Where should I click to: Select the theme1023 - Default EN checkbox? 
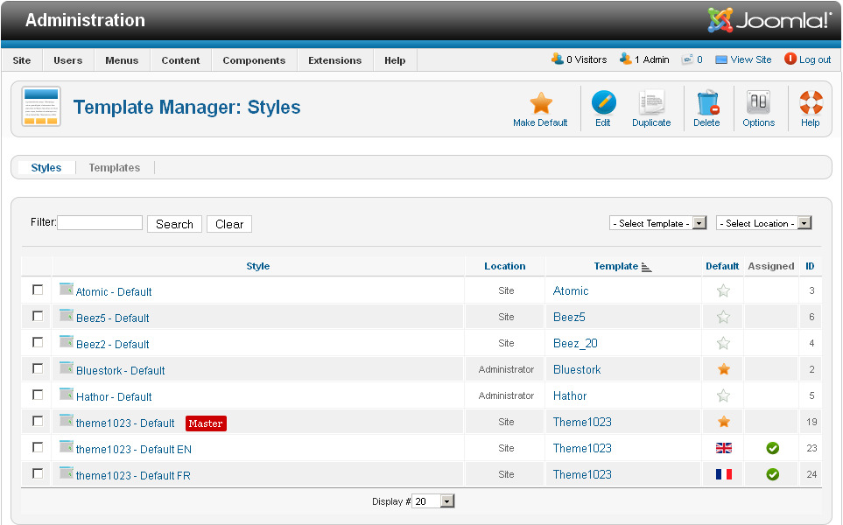(x=38, y=447)
